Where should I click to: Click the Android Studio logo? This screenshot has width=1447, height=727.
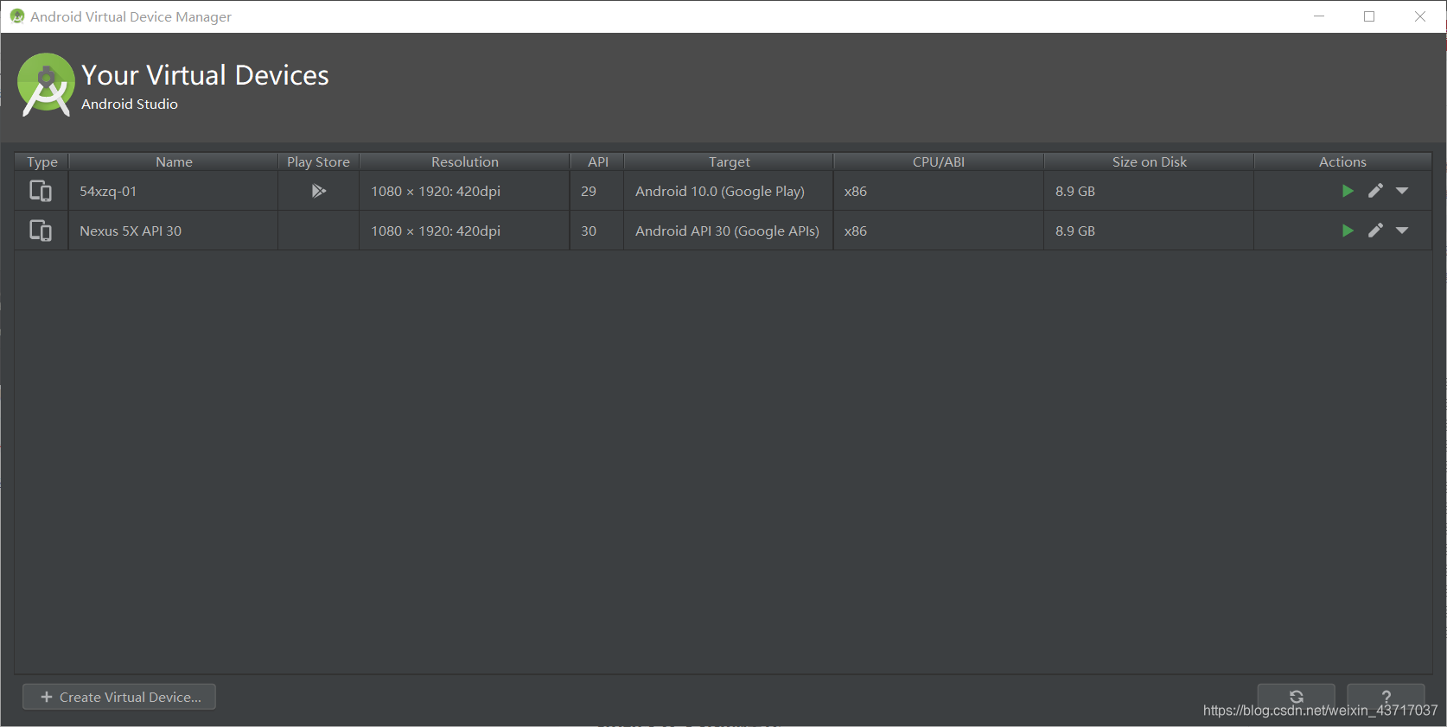[x=46, y=85]
